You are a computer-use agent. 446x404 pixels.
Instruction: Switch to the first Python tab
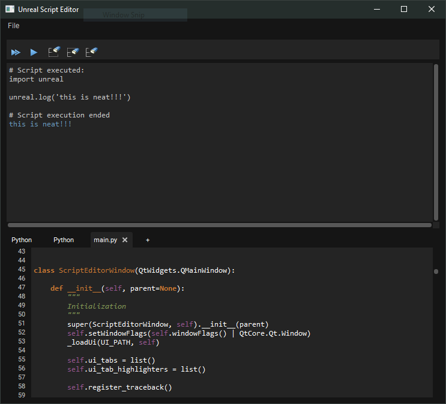point(22,240)
